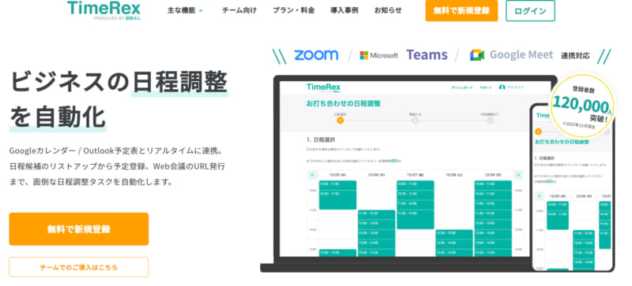This screenshot has height=286, width=632.
Task: Open the チーム向け menu item
Action: pos(239,10)
